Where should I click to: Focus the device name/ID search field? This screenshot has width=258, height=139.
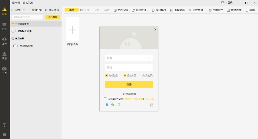(x=28, y=17)
